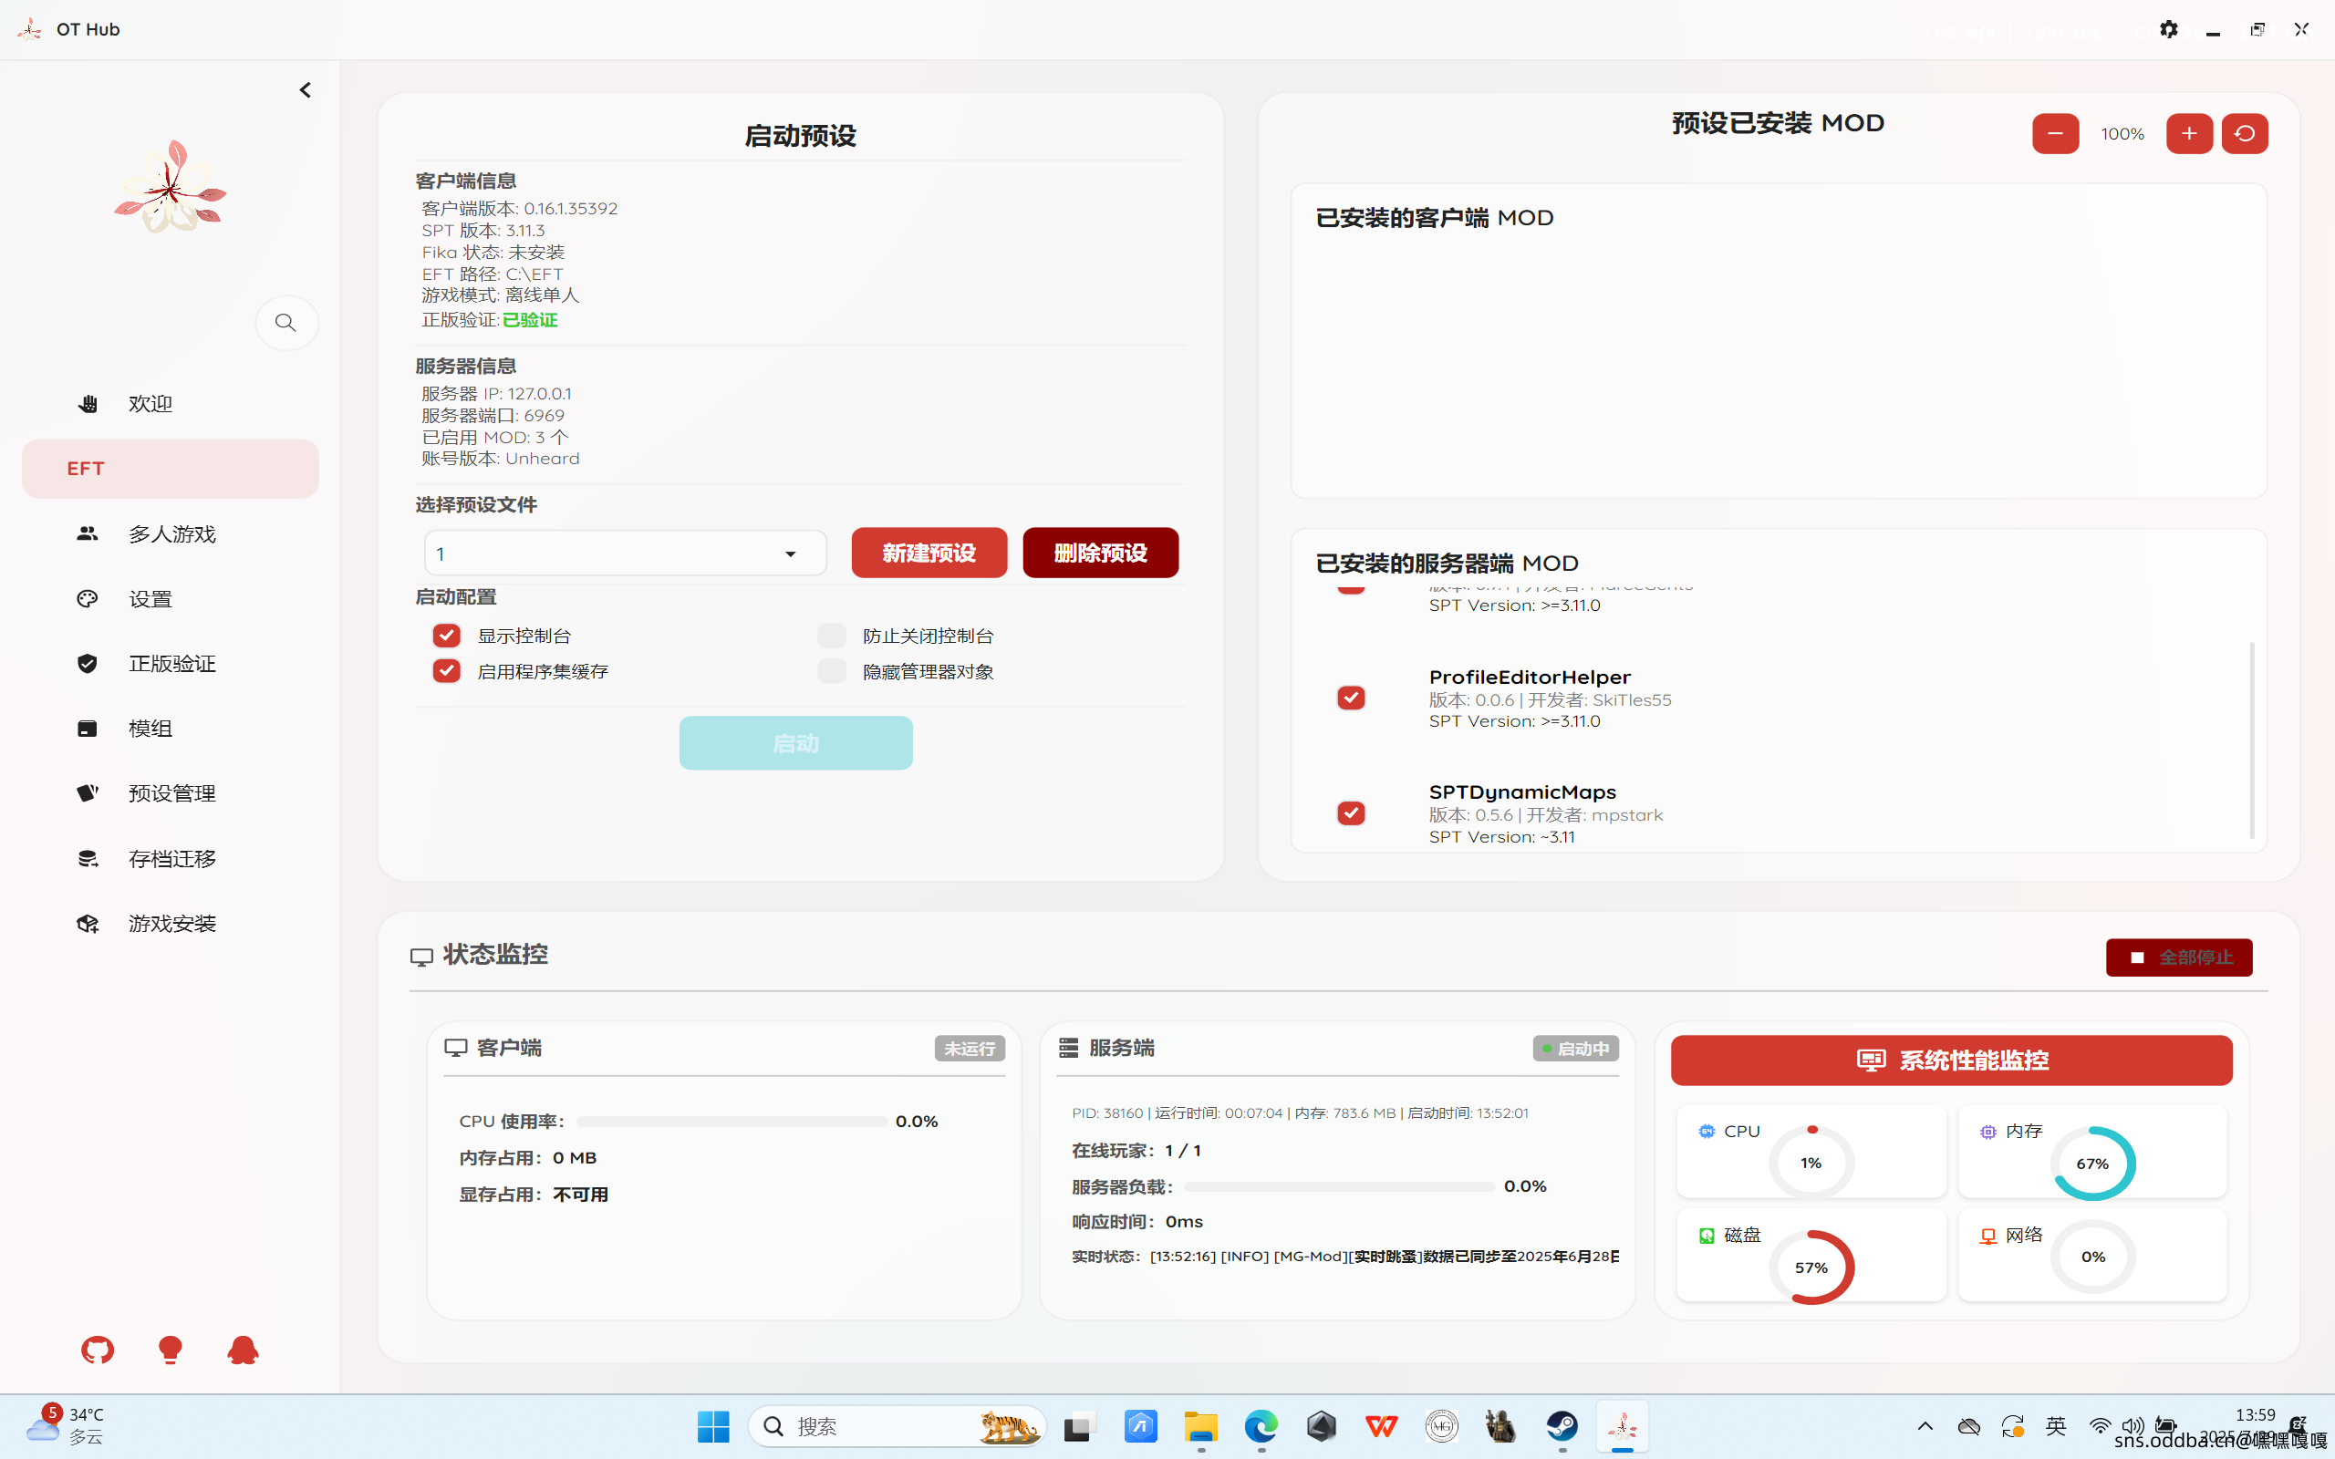Decrease MOD panel zoom with minus button
The image size is (2335, 1459).
pyautogui.click(x=2055, y=133)
